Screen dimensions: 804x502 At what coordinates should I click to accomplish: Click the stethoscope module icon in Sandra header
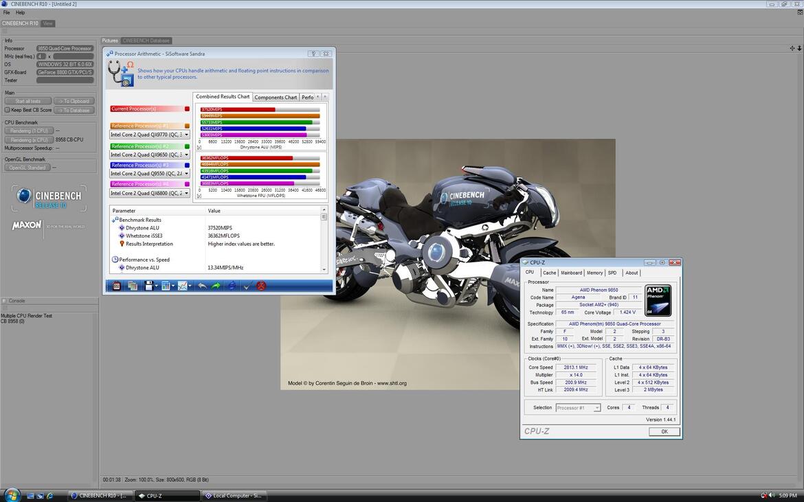[122, 73]
